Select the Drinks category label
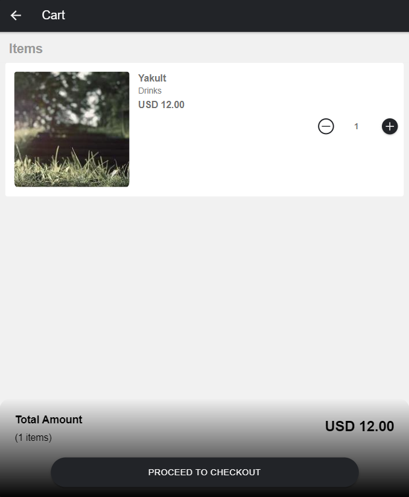The height and width of the screenshot is (497, 409). [x=150, y=91]
